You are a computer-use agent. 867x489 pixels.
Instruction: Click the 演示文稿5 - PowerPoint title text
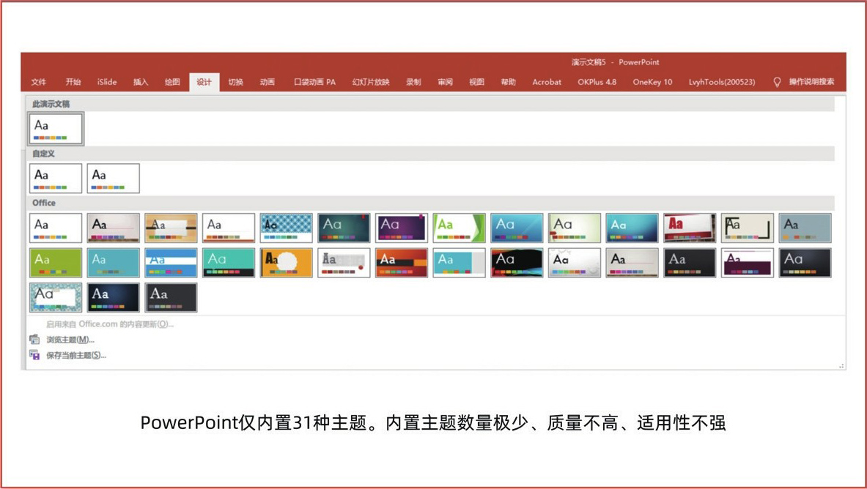coord(615,62)
